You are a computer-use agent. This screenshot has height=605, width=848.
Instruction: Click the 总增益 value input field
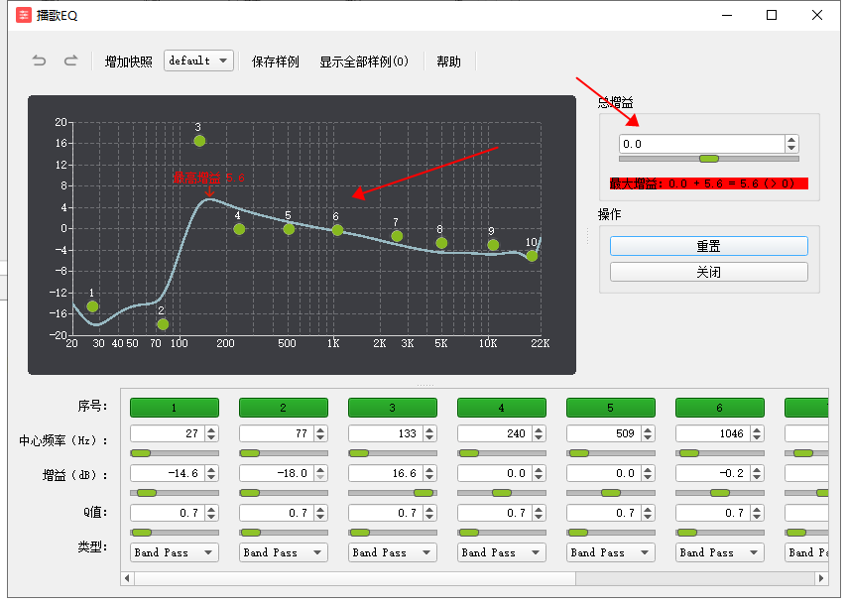pos(702,144)
